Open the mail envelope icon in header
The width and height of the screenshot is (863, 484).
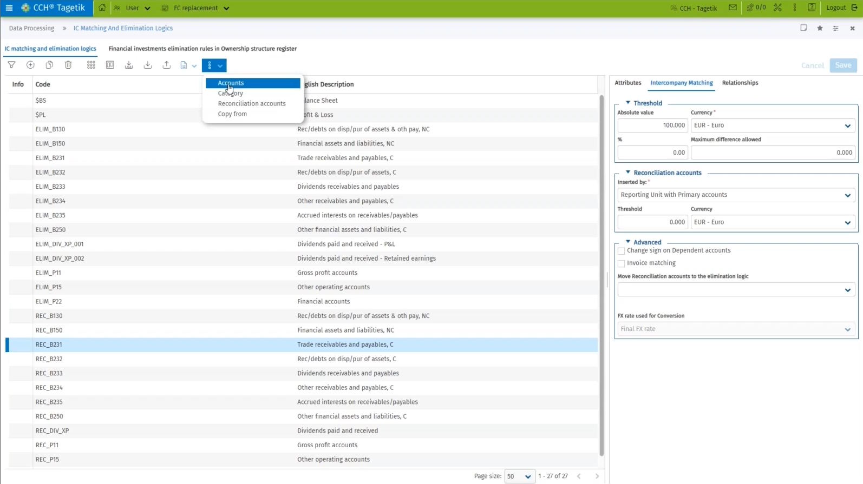[733, 8]
